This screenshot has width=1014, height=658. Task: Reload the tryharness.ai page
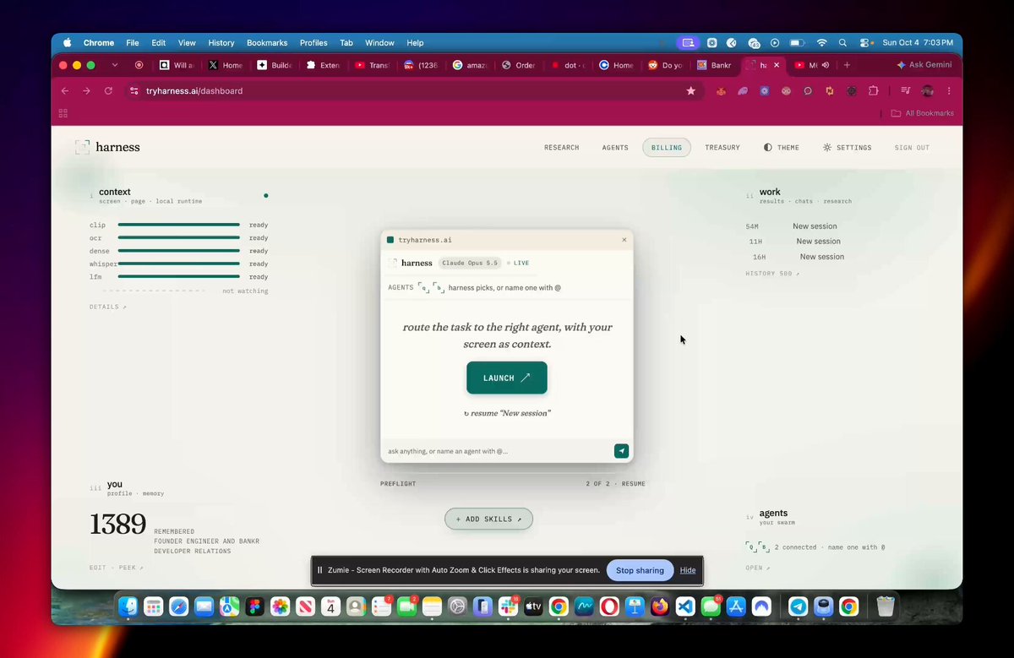pos(108,90)
